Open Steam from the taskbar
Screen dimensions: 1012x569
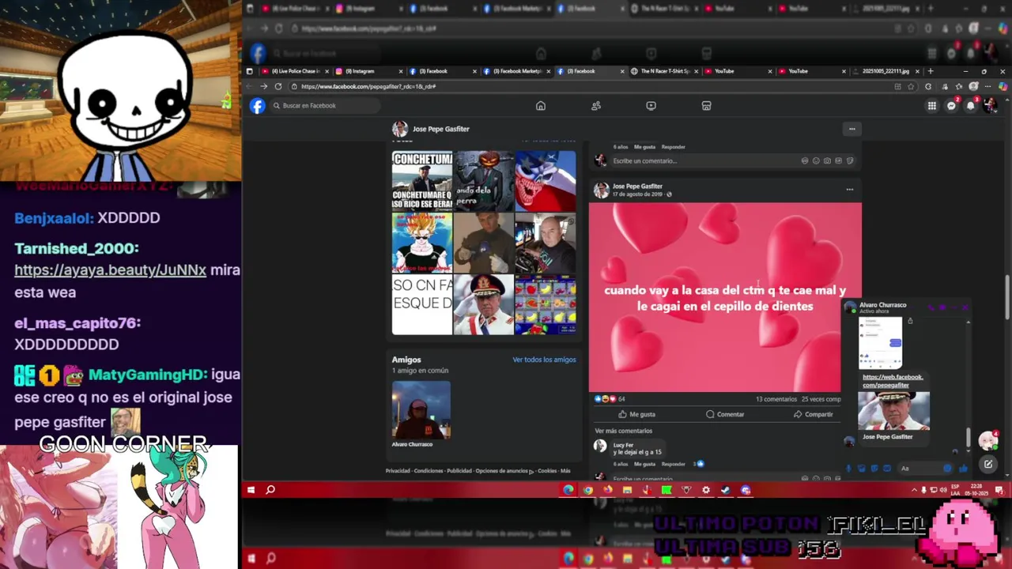coord(725,490)
